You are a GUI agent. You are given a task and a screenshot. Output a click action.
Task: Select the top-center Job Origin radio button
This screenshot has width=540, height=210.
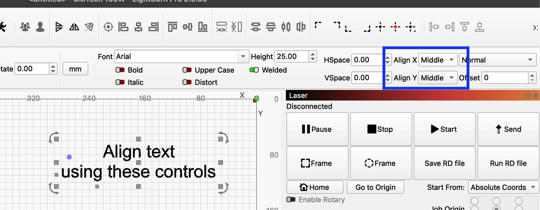click(x=496, y=201)
